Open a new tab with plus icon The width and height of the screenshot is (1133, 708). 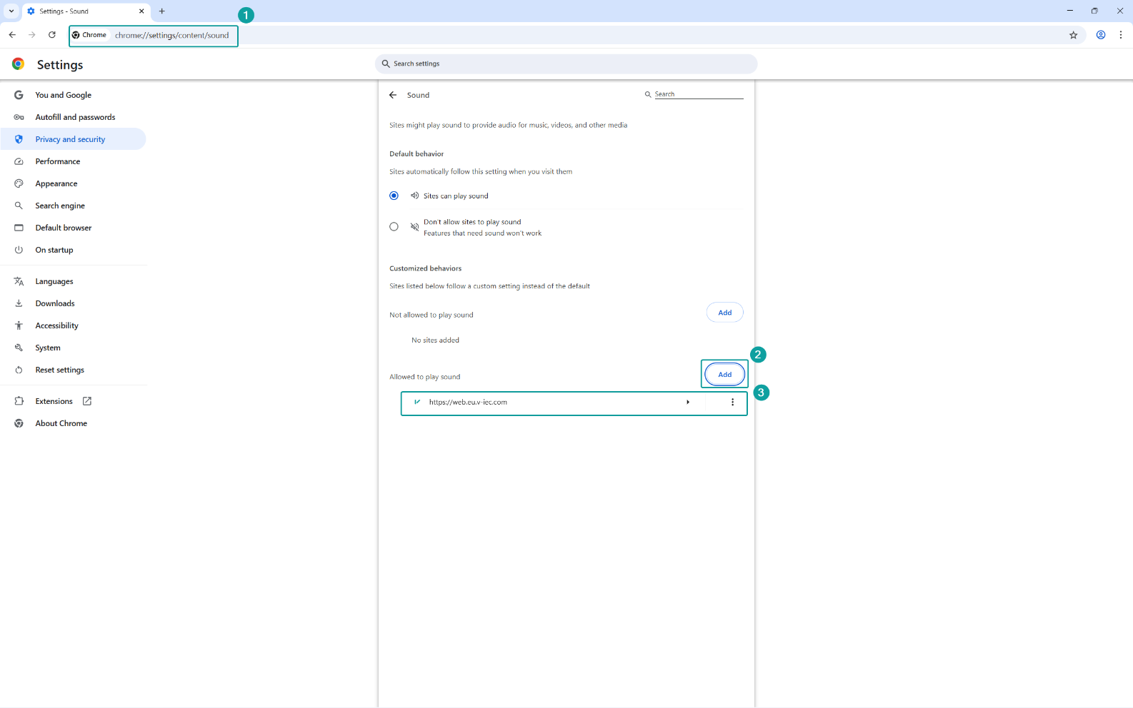coord(162,11)
